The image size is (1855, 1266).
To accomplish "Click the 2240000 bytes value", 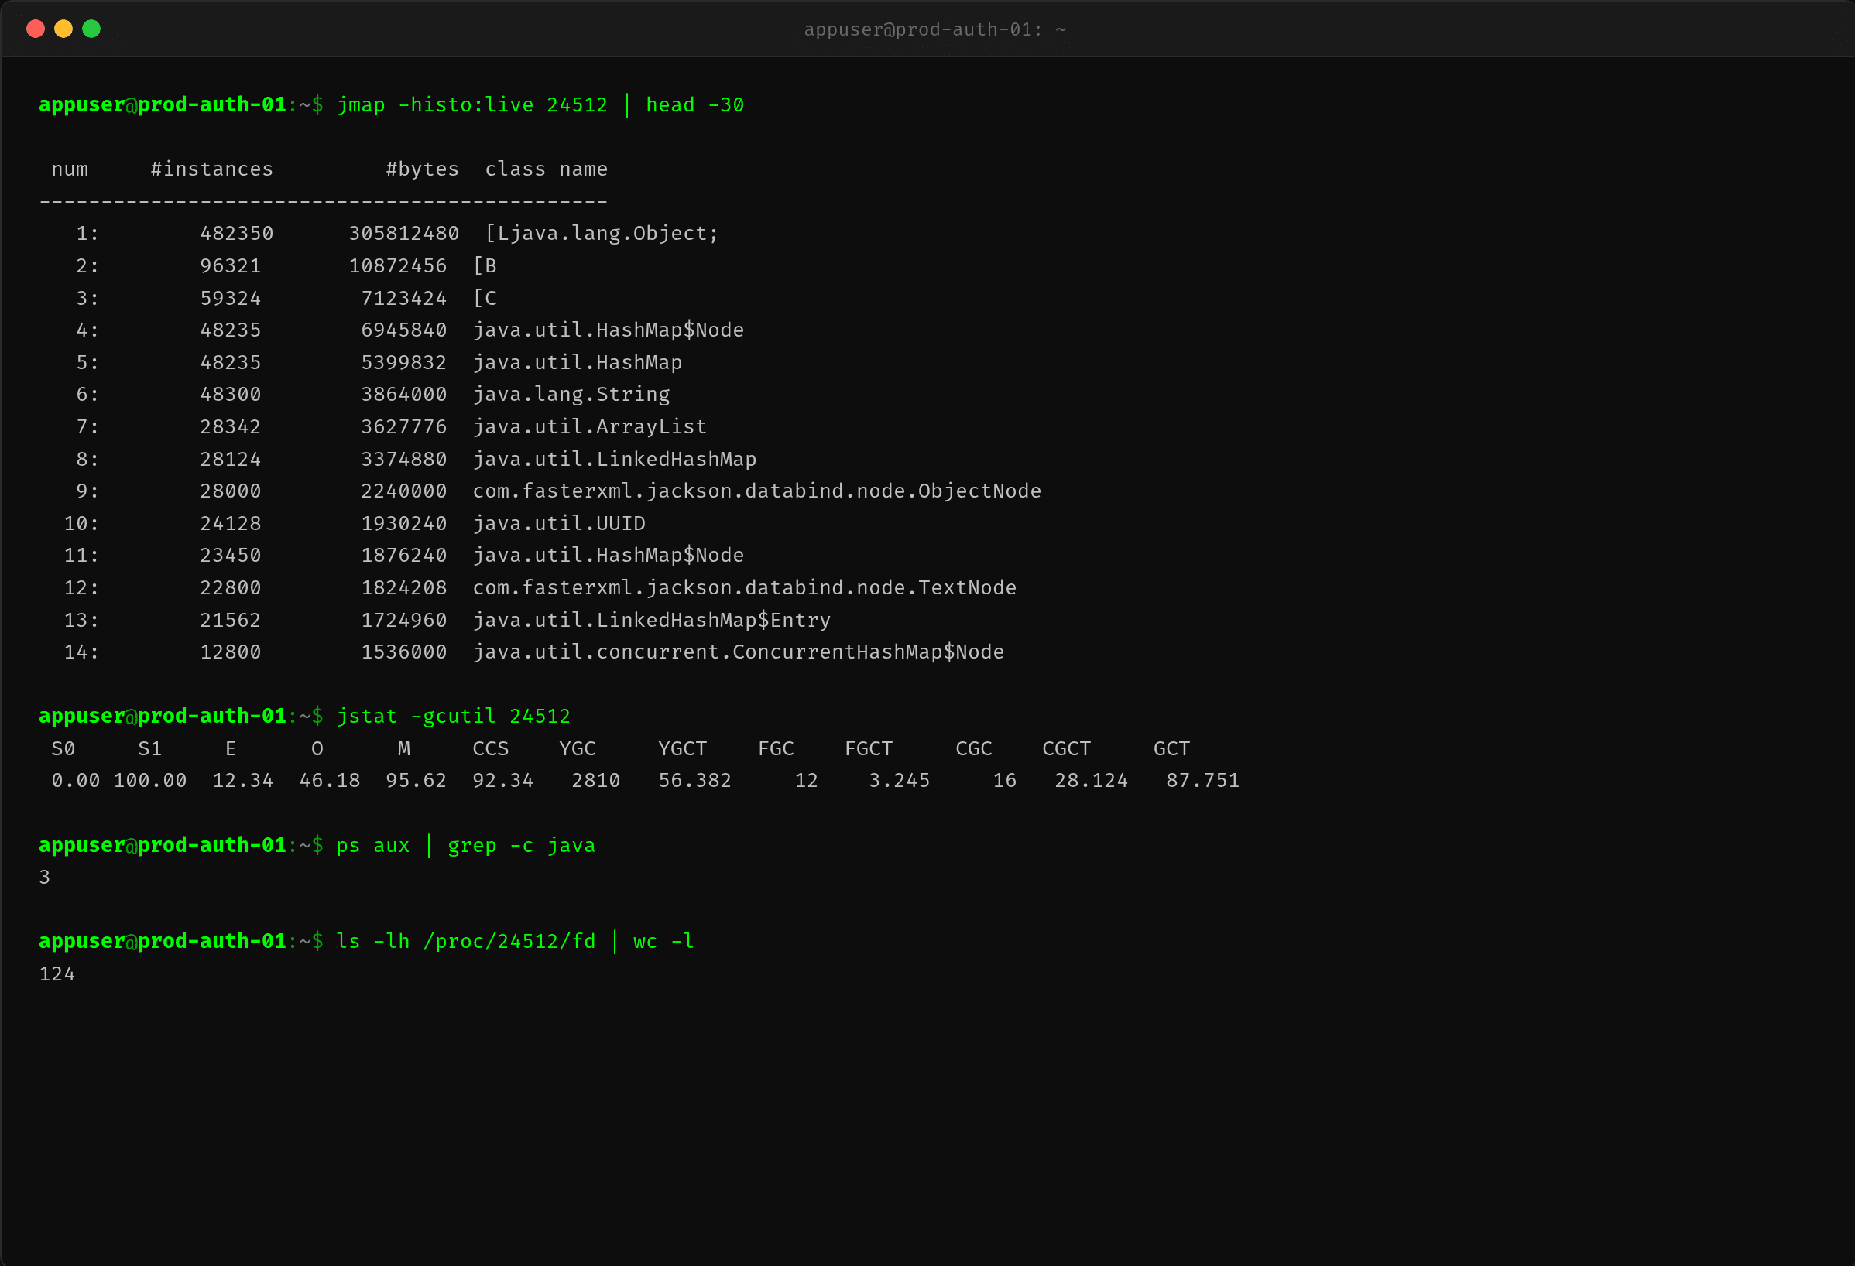I will click(x=404, y=491).
